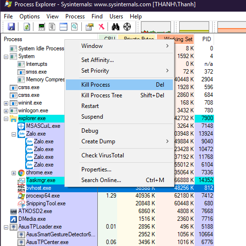The height and width of the screenshot is (246, 246).
Task: Click the commit history mini graph
Action: pyautogui.click(x=194, y=27)
